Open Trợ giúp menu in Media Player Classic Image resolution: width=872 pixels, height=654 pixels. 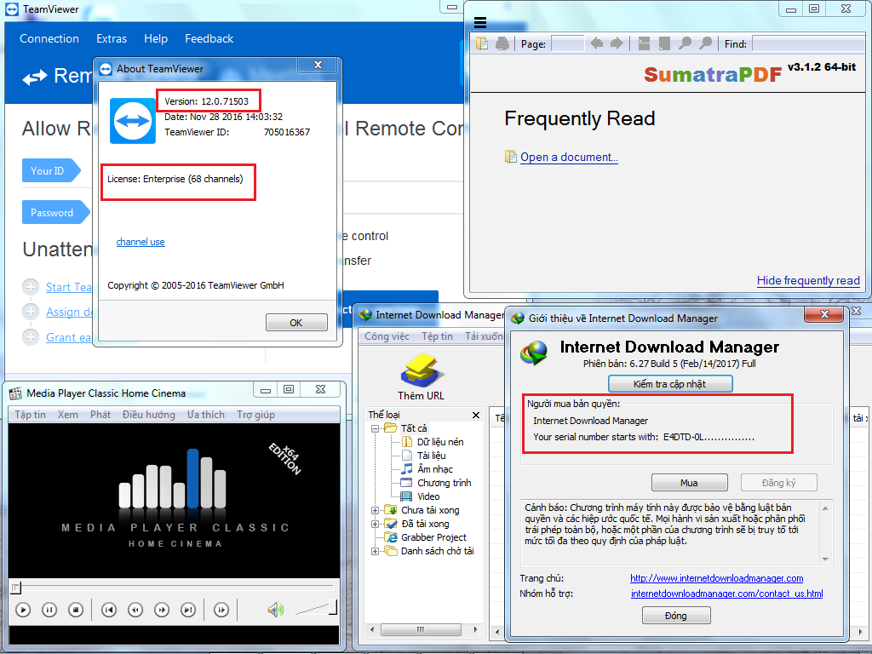(x=255, y=415)
